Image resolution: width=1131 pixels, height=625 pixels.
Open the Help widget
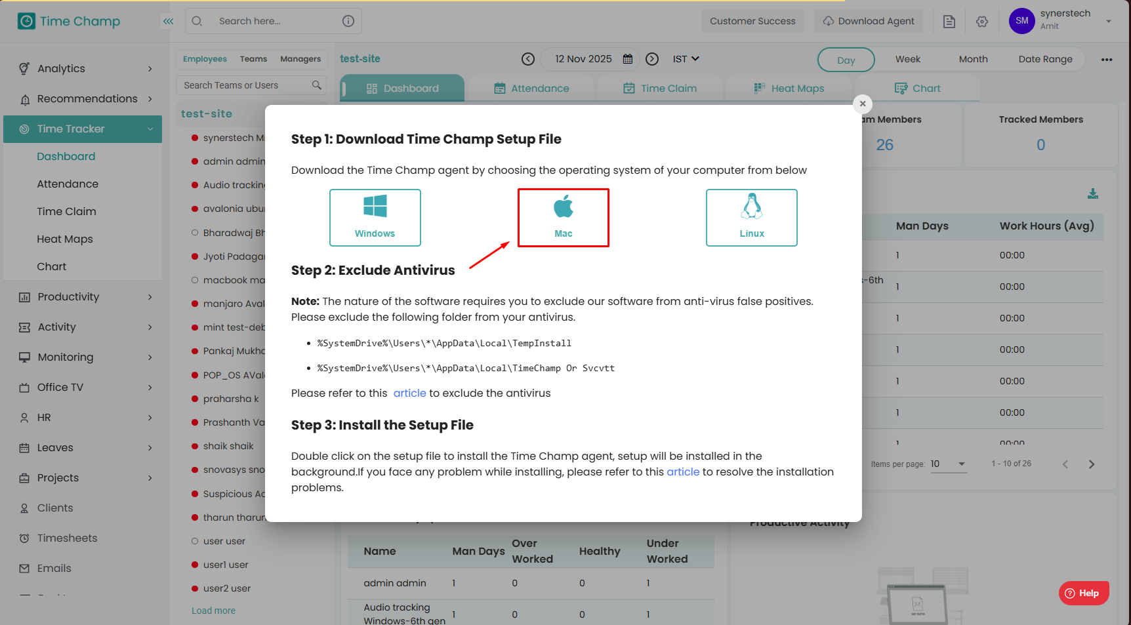coord(1084,594)
